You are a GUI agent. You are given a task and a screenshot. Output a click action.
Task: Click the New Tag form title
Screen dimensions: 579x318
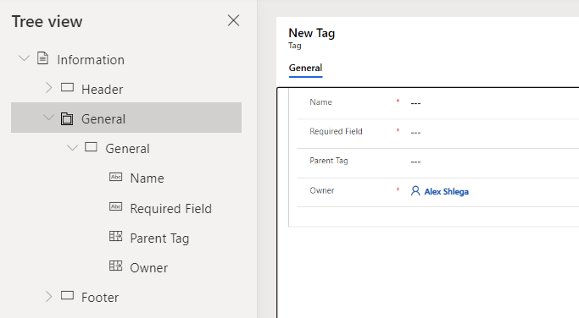(x=312, y=33)
